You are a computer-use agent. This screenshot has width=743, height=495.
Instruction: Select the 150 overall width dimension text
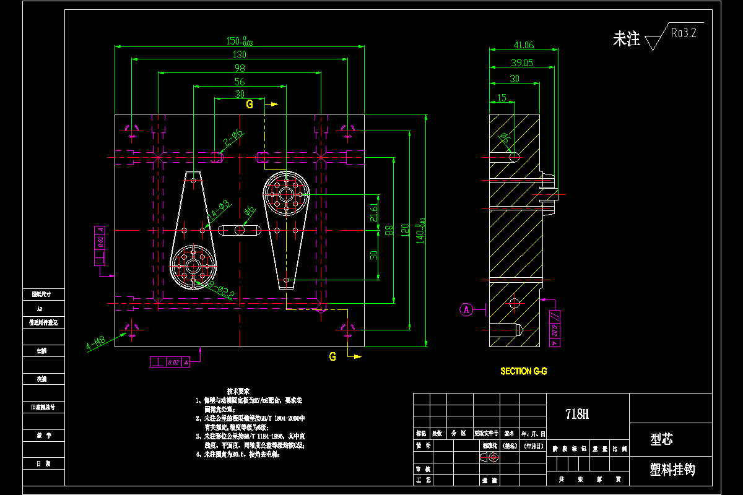[x=240, y=41]
